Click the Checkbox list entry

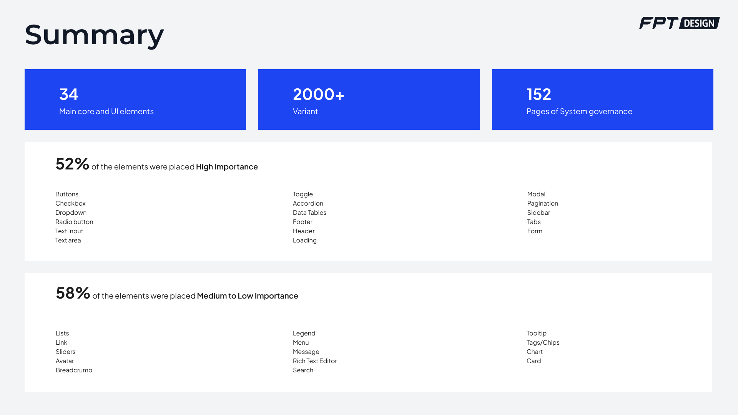(70, 203)
